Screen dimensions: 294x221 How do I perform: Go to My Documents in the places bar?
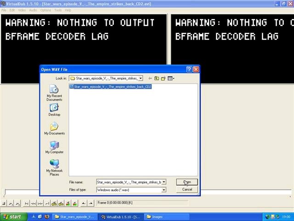(x=54, y=128)
